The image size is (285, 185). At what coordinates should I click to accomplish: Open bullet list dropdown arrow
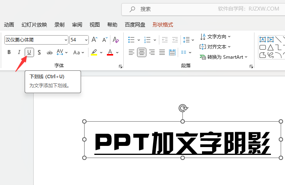pyautogui.click(x=139, y=40)
